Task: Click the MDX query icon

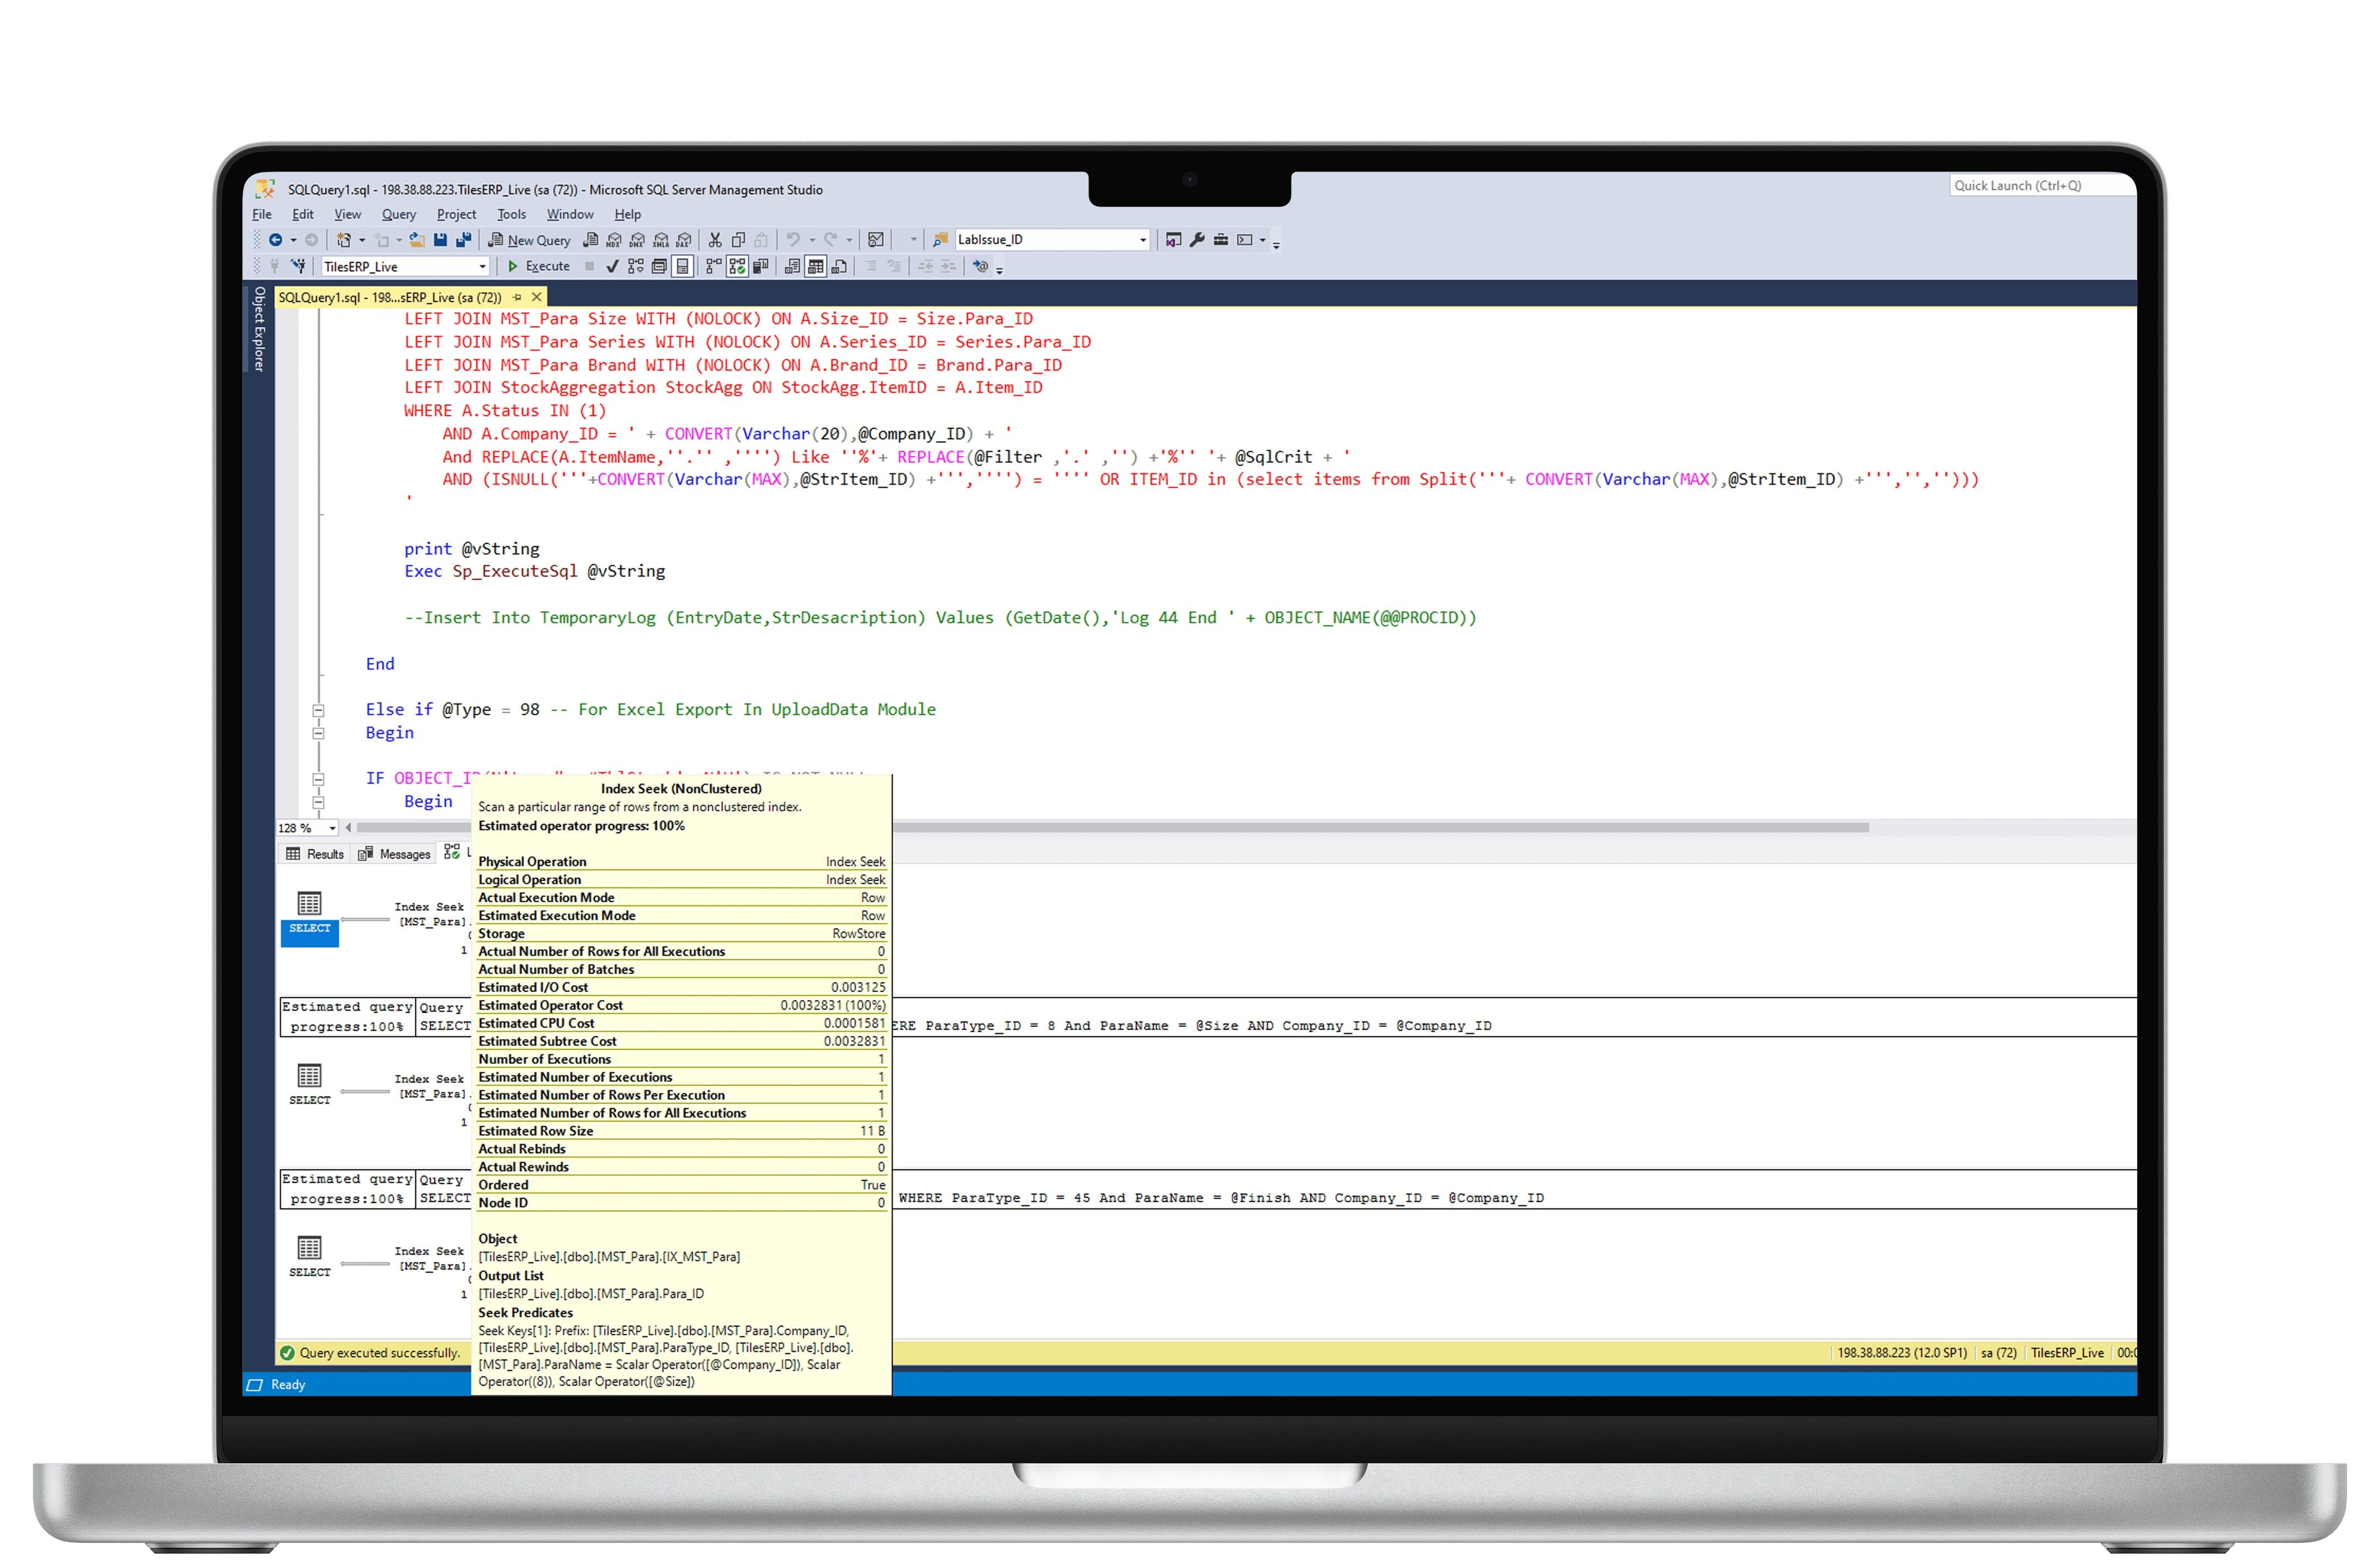Action: tap(614, 240)
